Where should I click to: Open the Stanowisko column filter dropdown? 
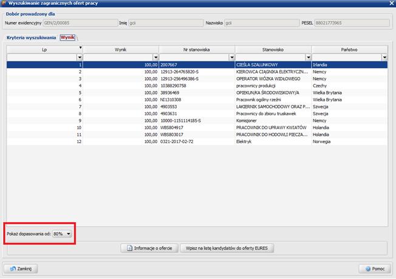tap(309, 58)
